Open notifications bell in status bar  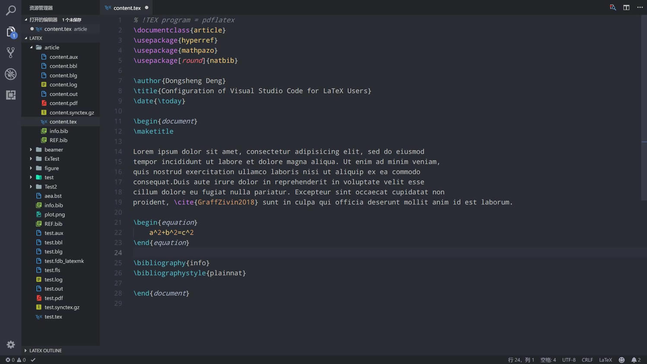click(x=636, y=360)
